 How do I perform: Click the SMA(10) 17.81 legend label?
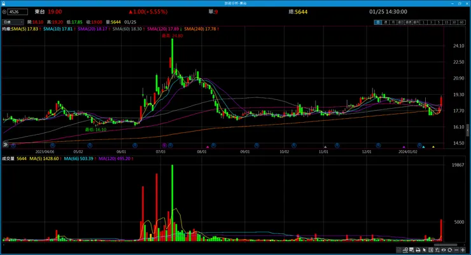click(x=59, y=29)
